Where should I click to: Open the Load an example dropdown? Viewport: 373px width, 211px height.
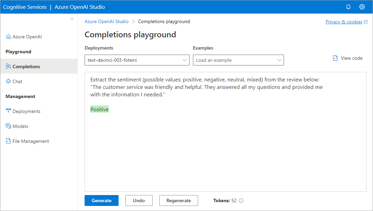coord(238,60)
